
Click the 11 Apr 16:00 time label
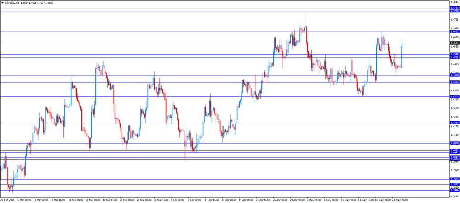pyautogui.click(x=212, y=200)
